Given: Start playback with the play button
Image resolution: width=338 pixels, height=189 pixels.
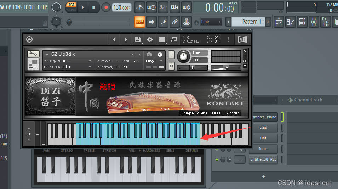Looking at the screenshot, I should click(82, 7).
